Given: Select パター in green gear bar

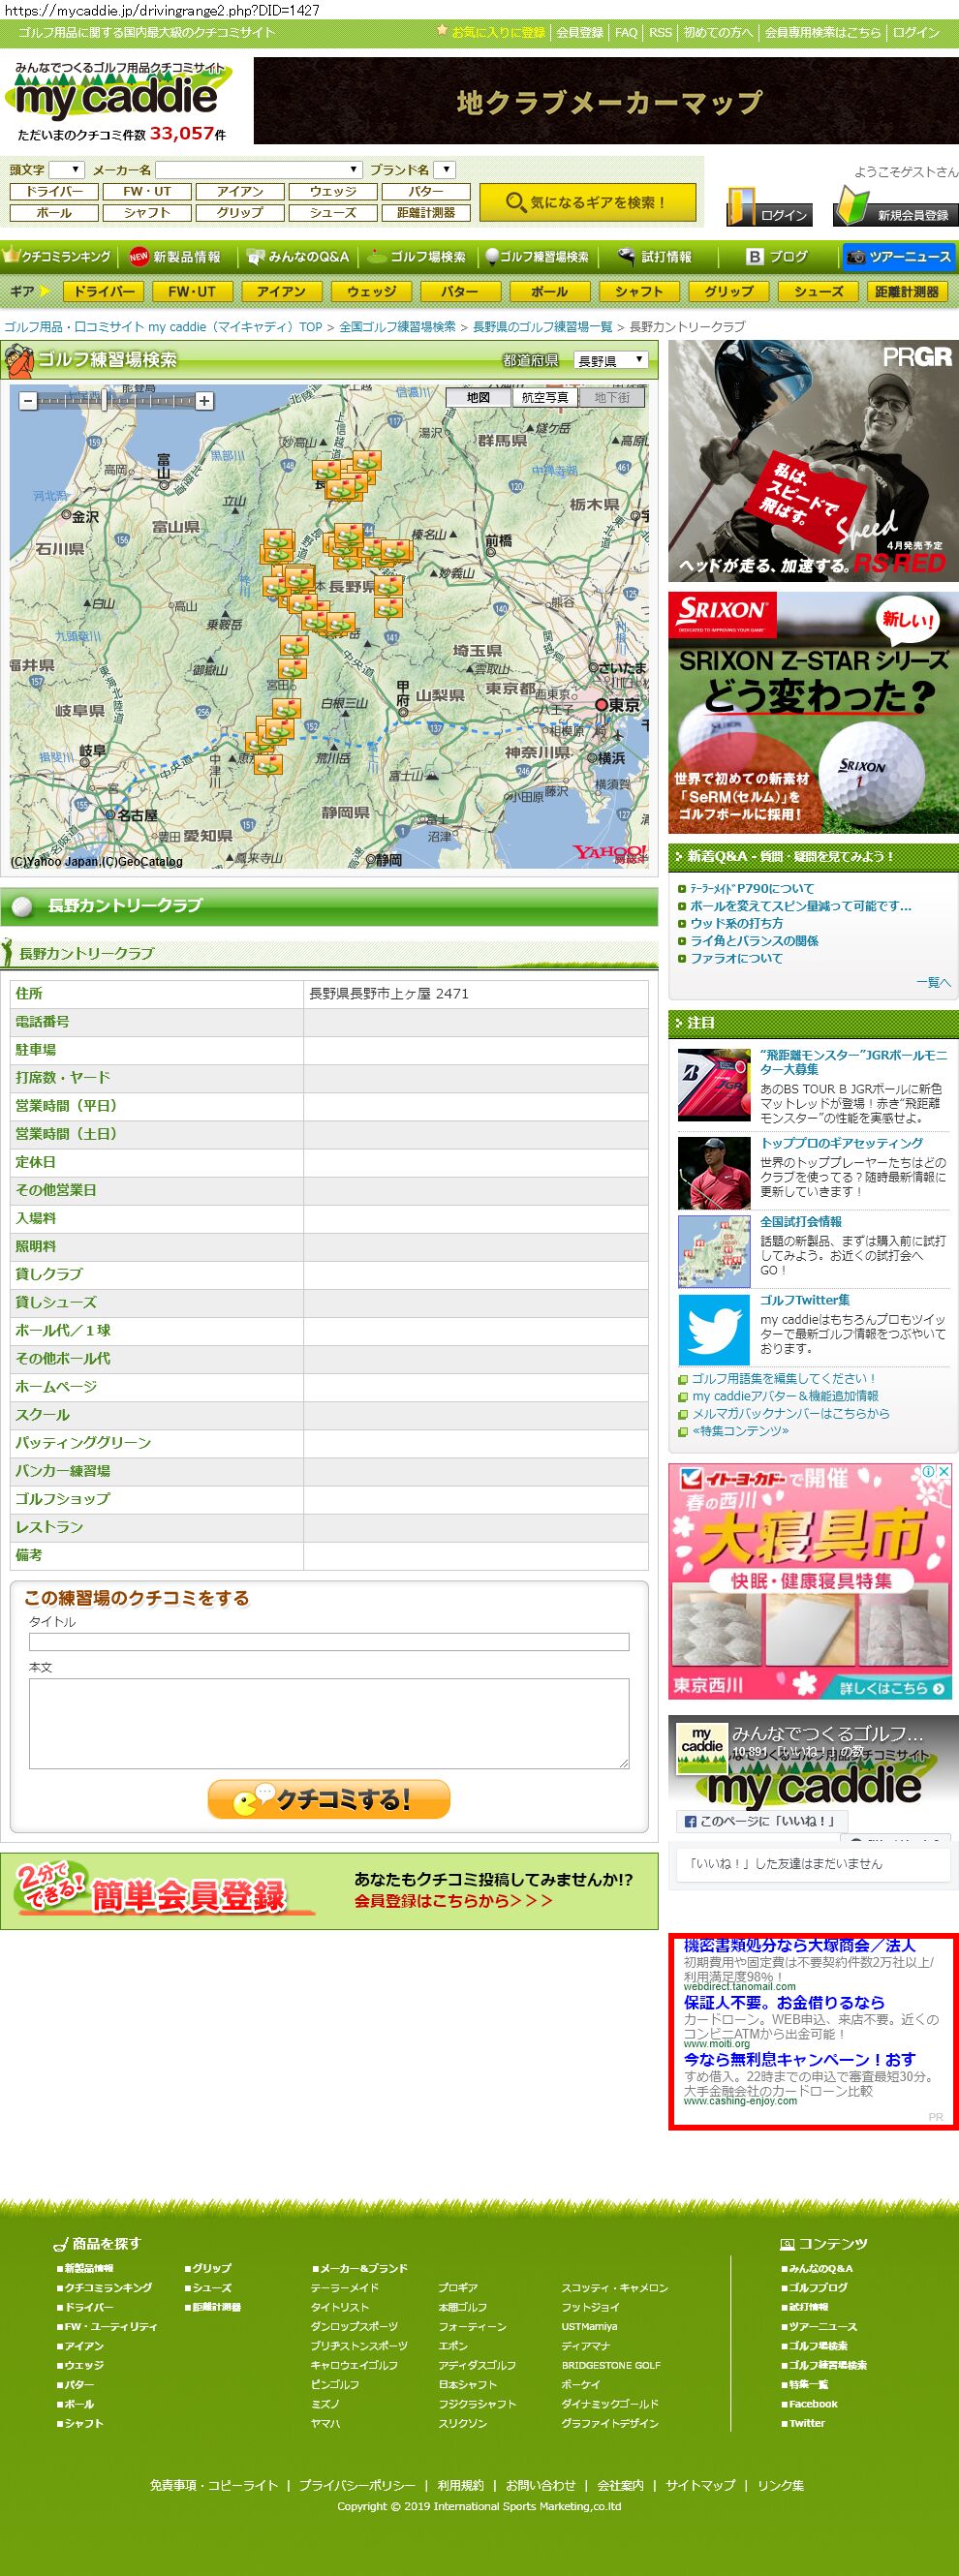Looking at the screenshot, I should [x=459, y=291].
